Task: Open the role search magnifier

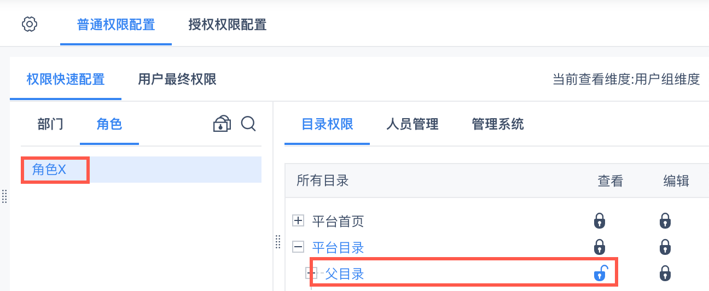Action: pyautogui.click(x=248, y=124)
